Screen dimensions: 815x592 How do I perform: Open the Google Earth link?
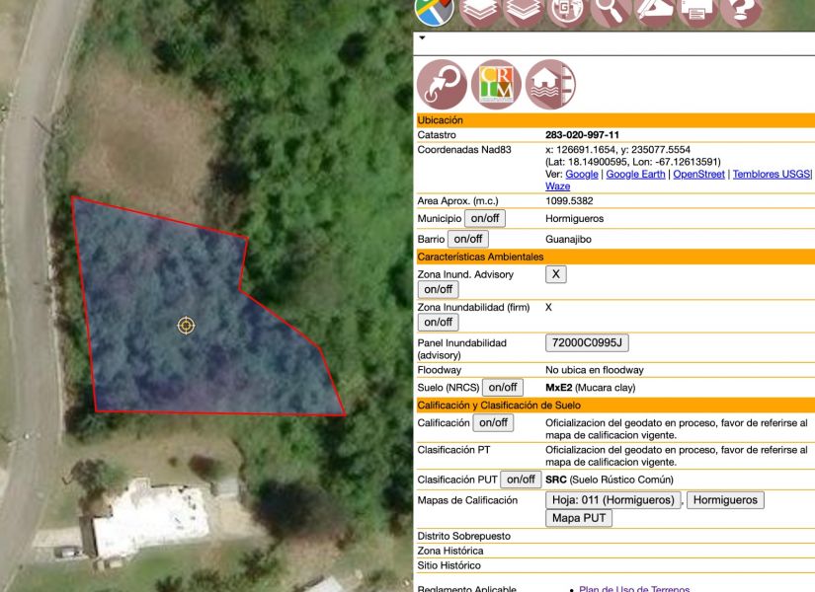[x=635, y=175]
